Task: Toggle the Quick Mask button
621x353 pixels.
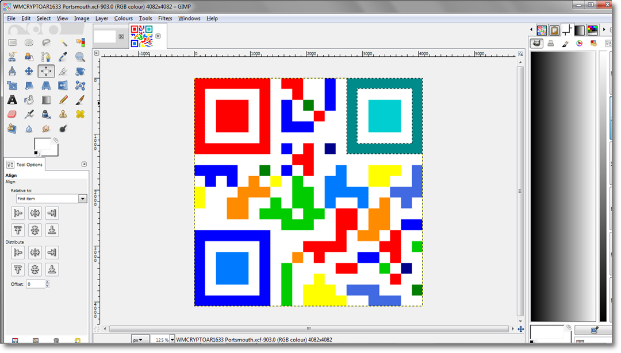Action: tap(97, 329)
